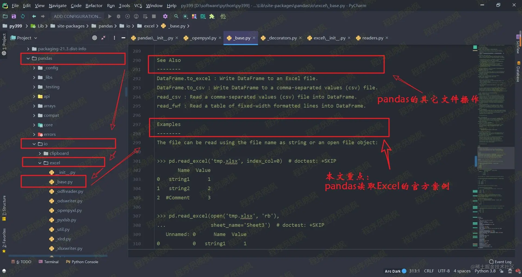Viewport: 522px width, 277px height.
Task: Click the Project panel horizontal scrollbar
Action: [58, 256]
